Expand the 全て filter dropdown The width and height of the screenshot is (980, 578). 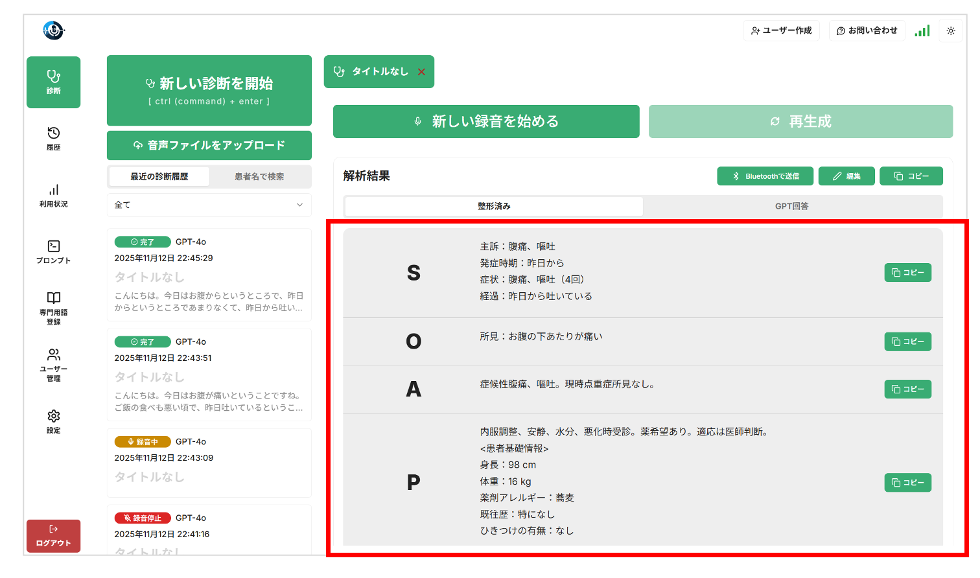(x=209, y=205)
